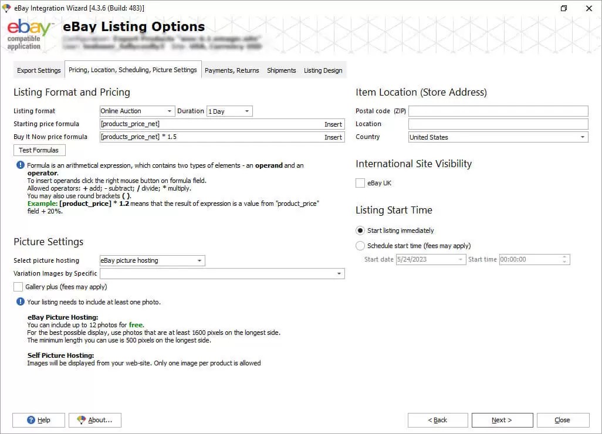The height and width of the screenshot is (434, 602).
Task: Expand the Variation Images by Specific dropdown
Action: click(x=339, y=273)
